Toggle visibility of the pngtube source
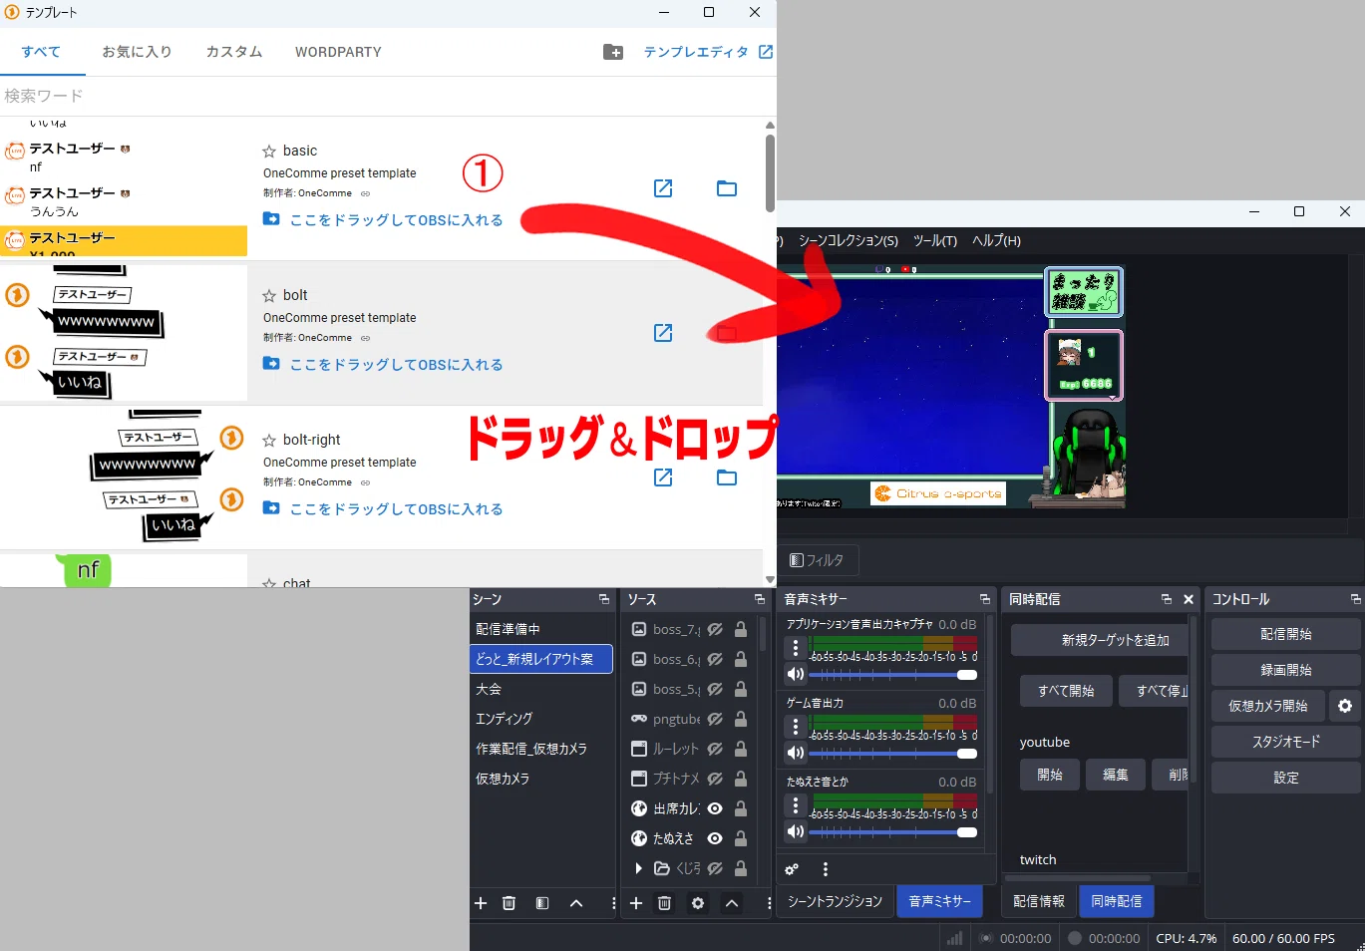Image resolution: width=1365 pixels, height=951 pixels. [x=715, y=719]
